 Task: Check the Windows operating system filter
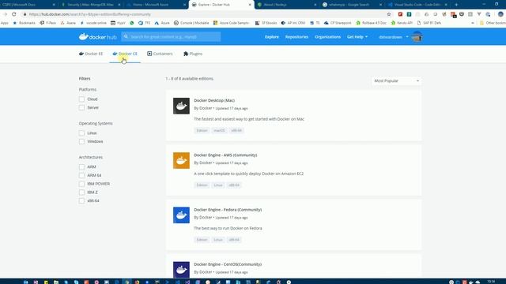81,141
